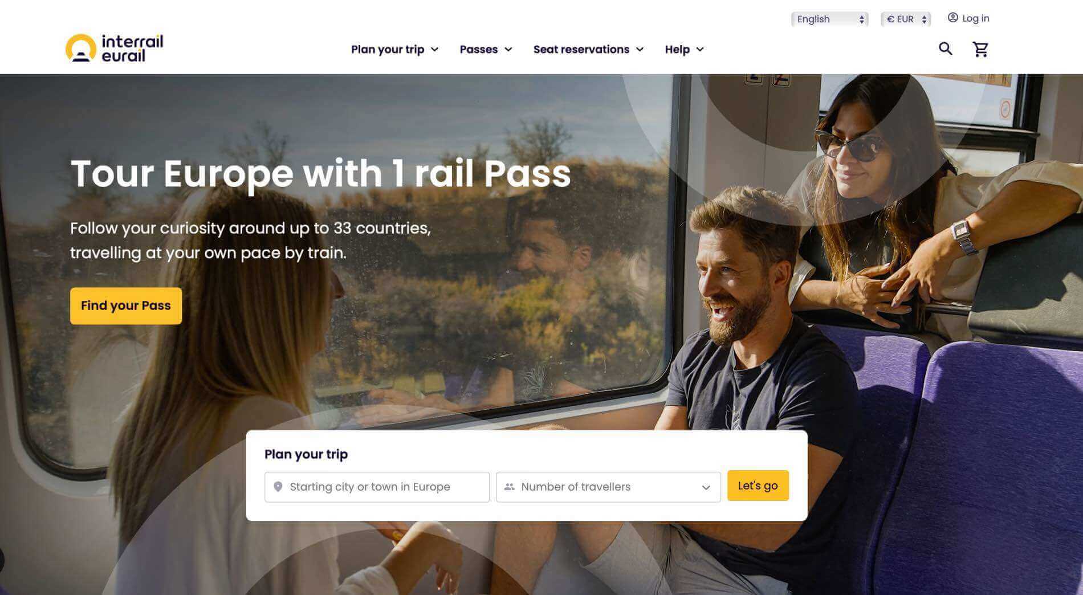Click the travellers people icon
This screenshot has width=1083, height=595.
click(x=510, y=487)
